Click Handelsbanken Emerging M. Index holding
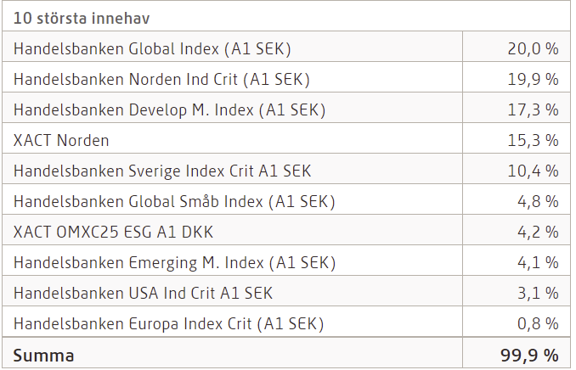 [171, 262]
